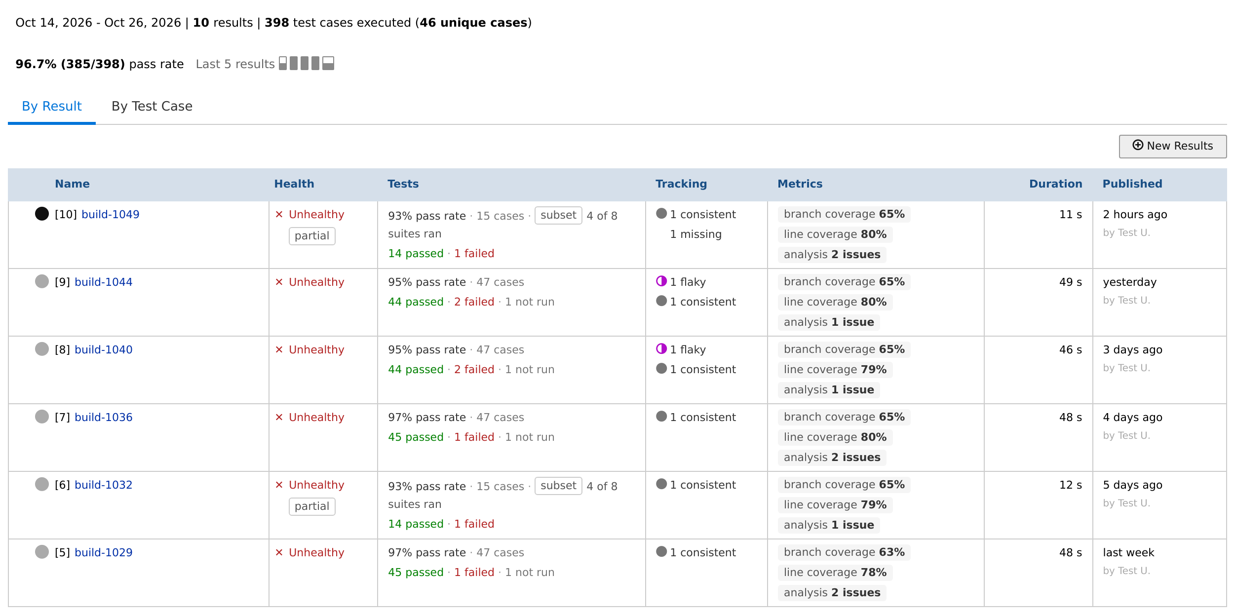The width and height of the screenshot is (1235, 615).
Task: Click '2 failed' text in build-1044 row
Action: point(474,302)
